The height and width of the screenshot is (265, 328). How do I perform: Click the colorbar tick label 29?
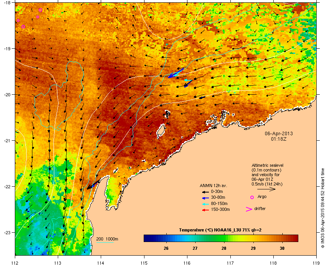(x=253, y=248)
